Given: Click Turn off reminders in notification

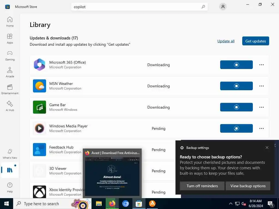Looking at the screenshot, I should point(202,186).
